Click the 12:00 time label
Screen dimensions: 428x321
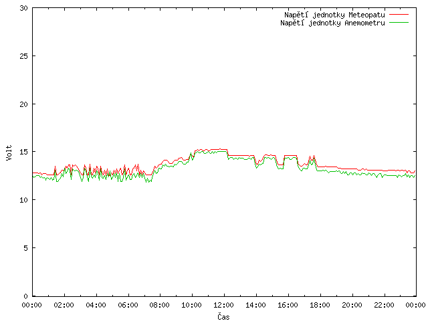click(223, 305)
